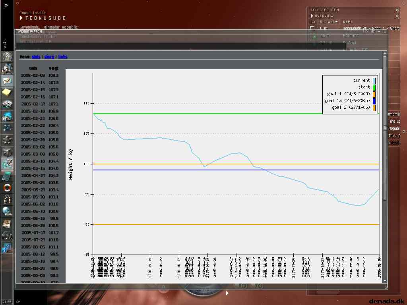The image size is (407, 305).
Task: Open the yellow notepad icon
Action: (7, 92)
